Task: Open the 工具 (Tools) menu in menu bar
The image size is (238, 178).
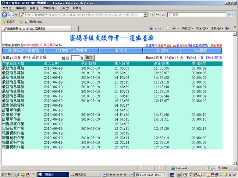Action: (64, 8)
